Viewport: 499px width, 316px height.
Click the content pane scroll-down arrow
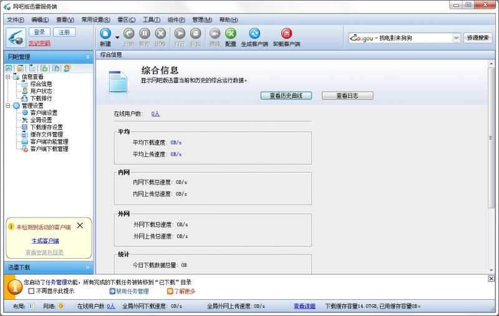491,271
